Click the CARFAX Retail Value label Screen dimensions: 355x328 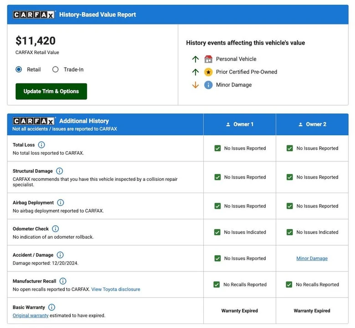coord(37,52)
